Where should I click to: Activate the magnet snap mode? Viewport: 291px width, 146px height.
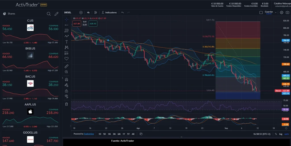[66, 79]
